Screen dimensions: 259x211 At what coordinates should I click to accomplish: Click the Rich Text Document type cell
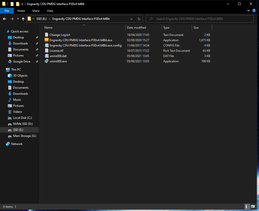point(177,51)
